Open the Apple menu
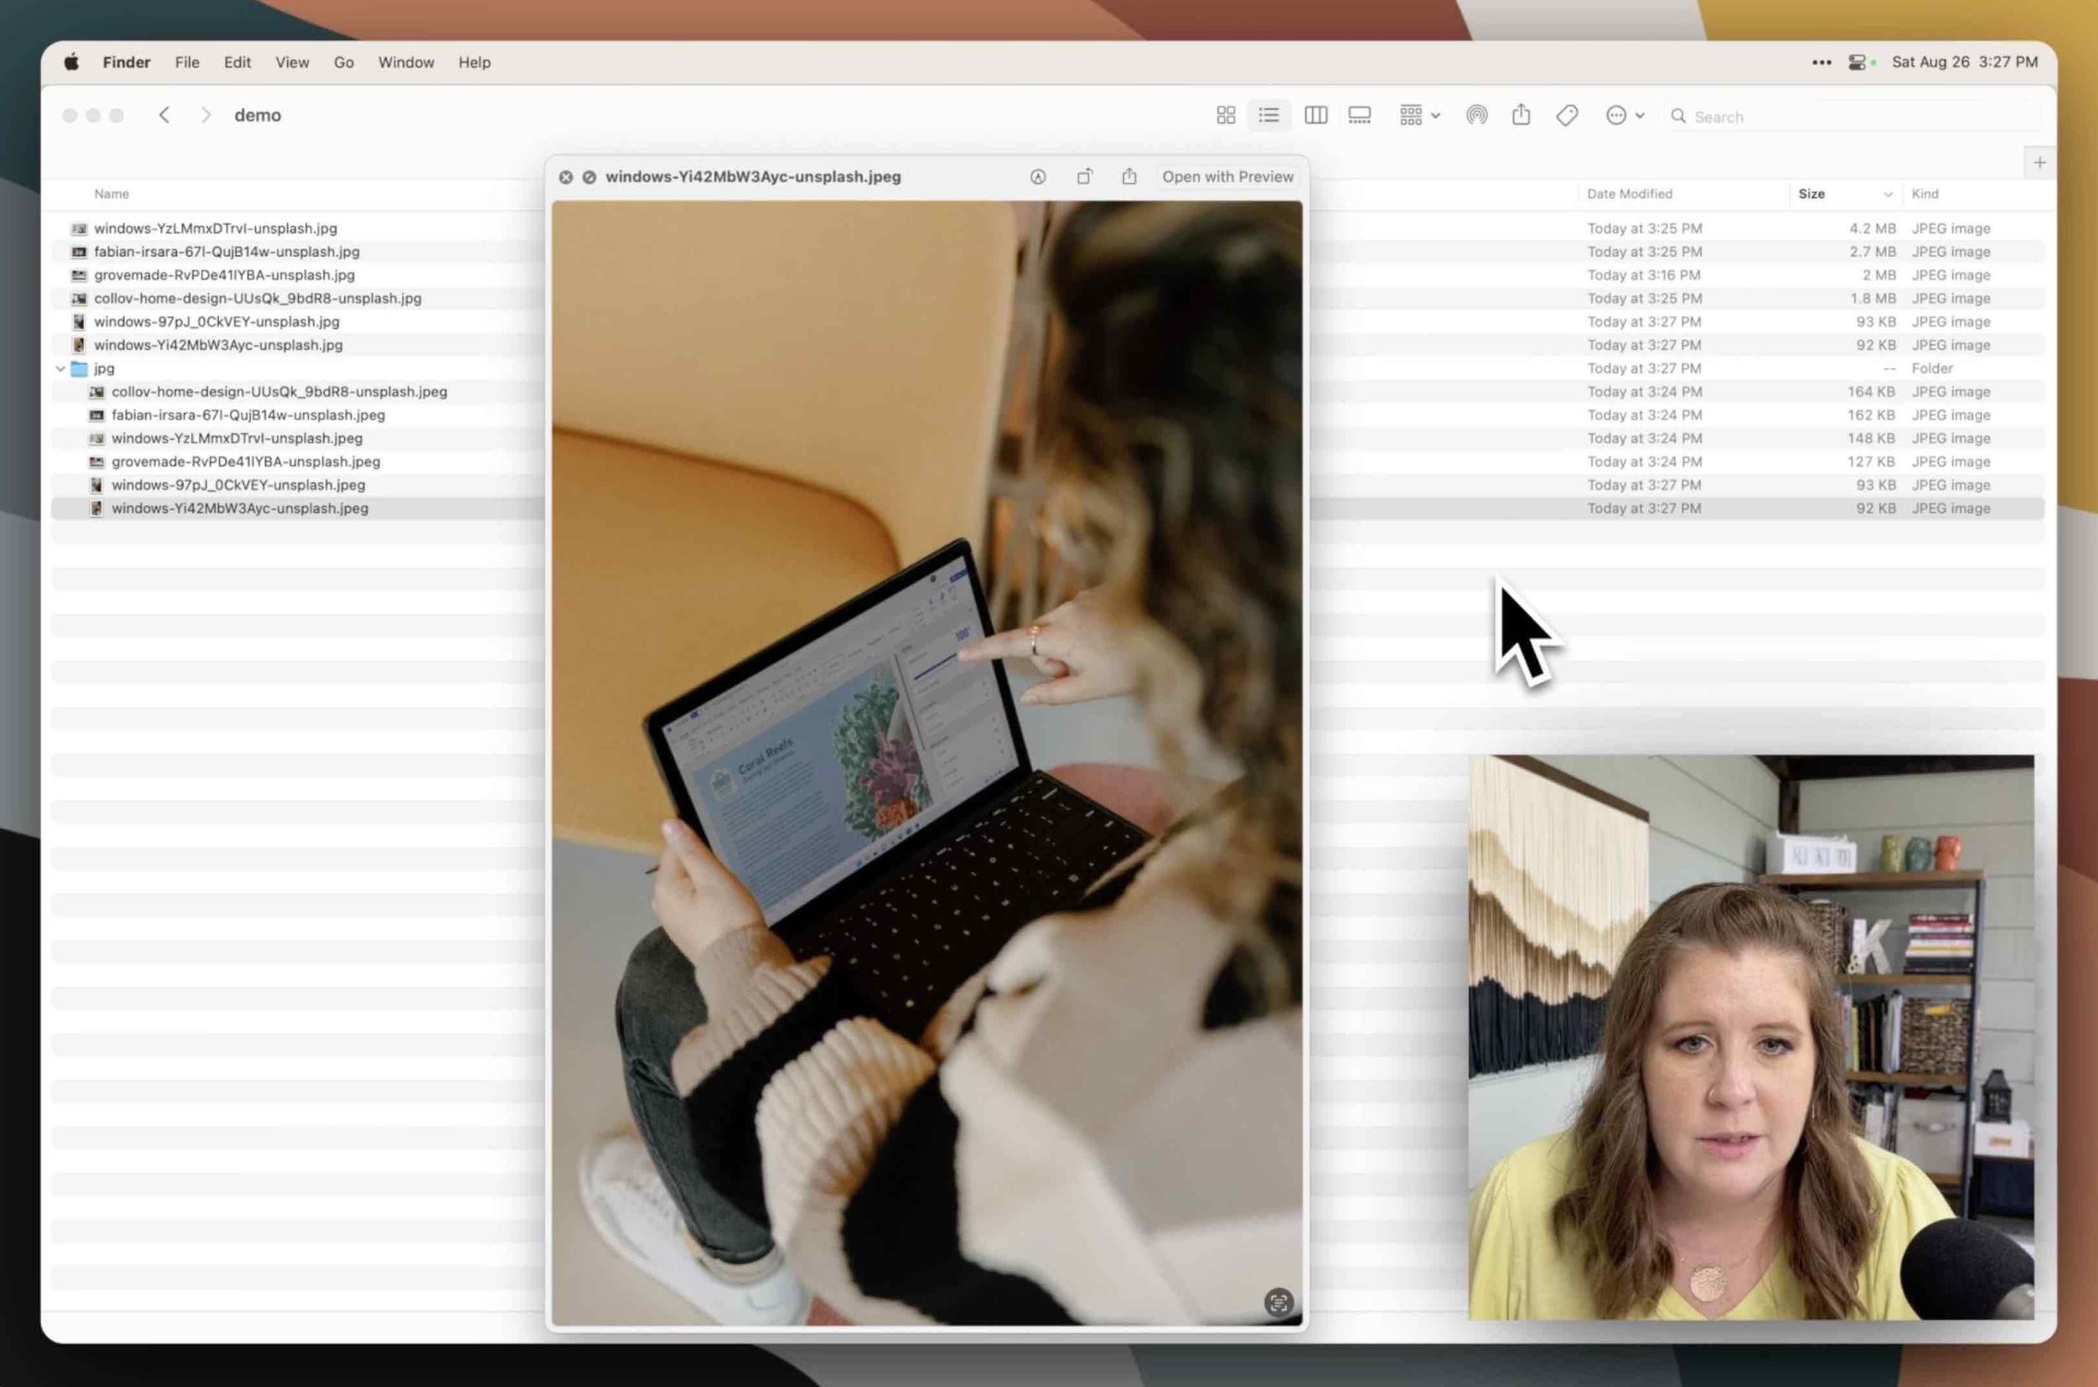Image resolution: width=2098 pixels, height=1387 pixels. [x=71, y=62]
